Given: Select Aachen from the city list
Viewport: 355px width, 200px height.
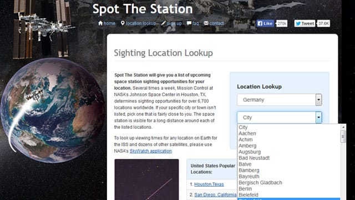Looking at the screenshot, I should (x=247, y=133).
